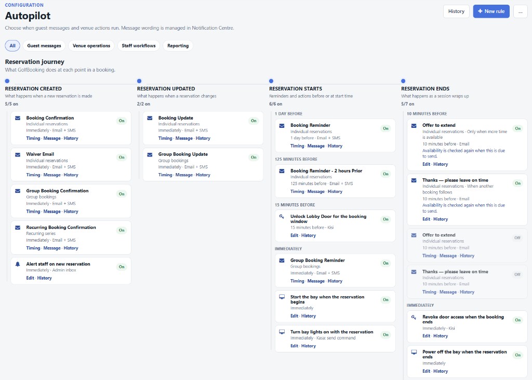
Task: Disable Alert staff on new reservation
Action: 122,267
